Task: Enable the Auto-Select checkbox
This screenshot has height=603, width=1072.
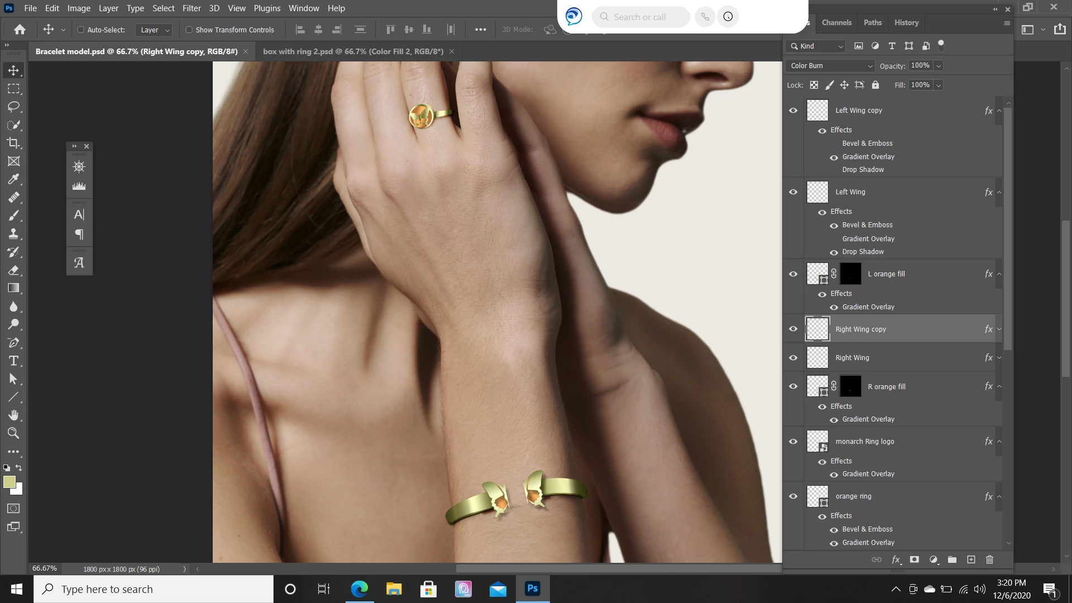Action: [81, 30]
